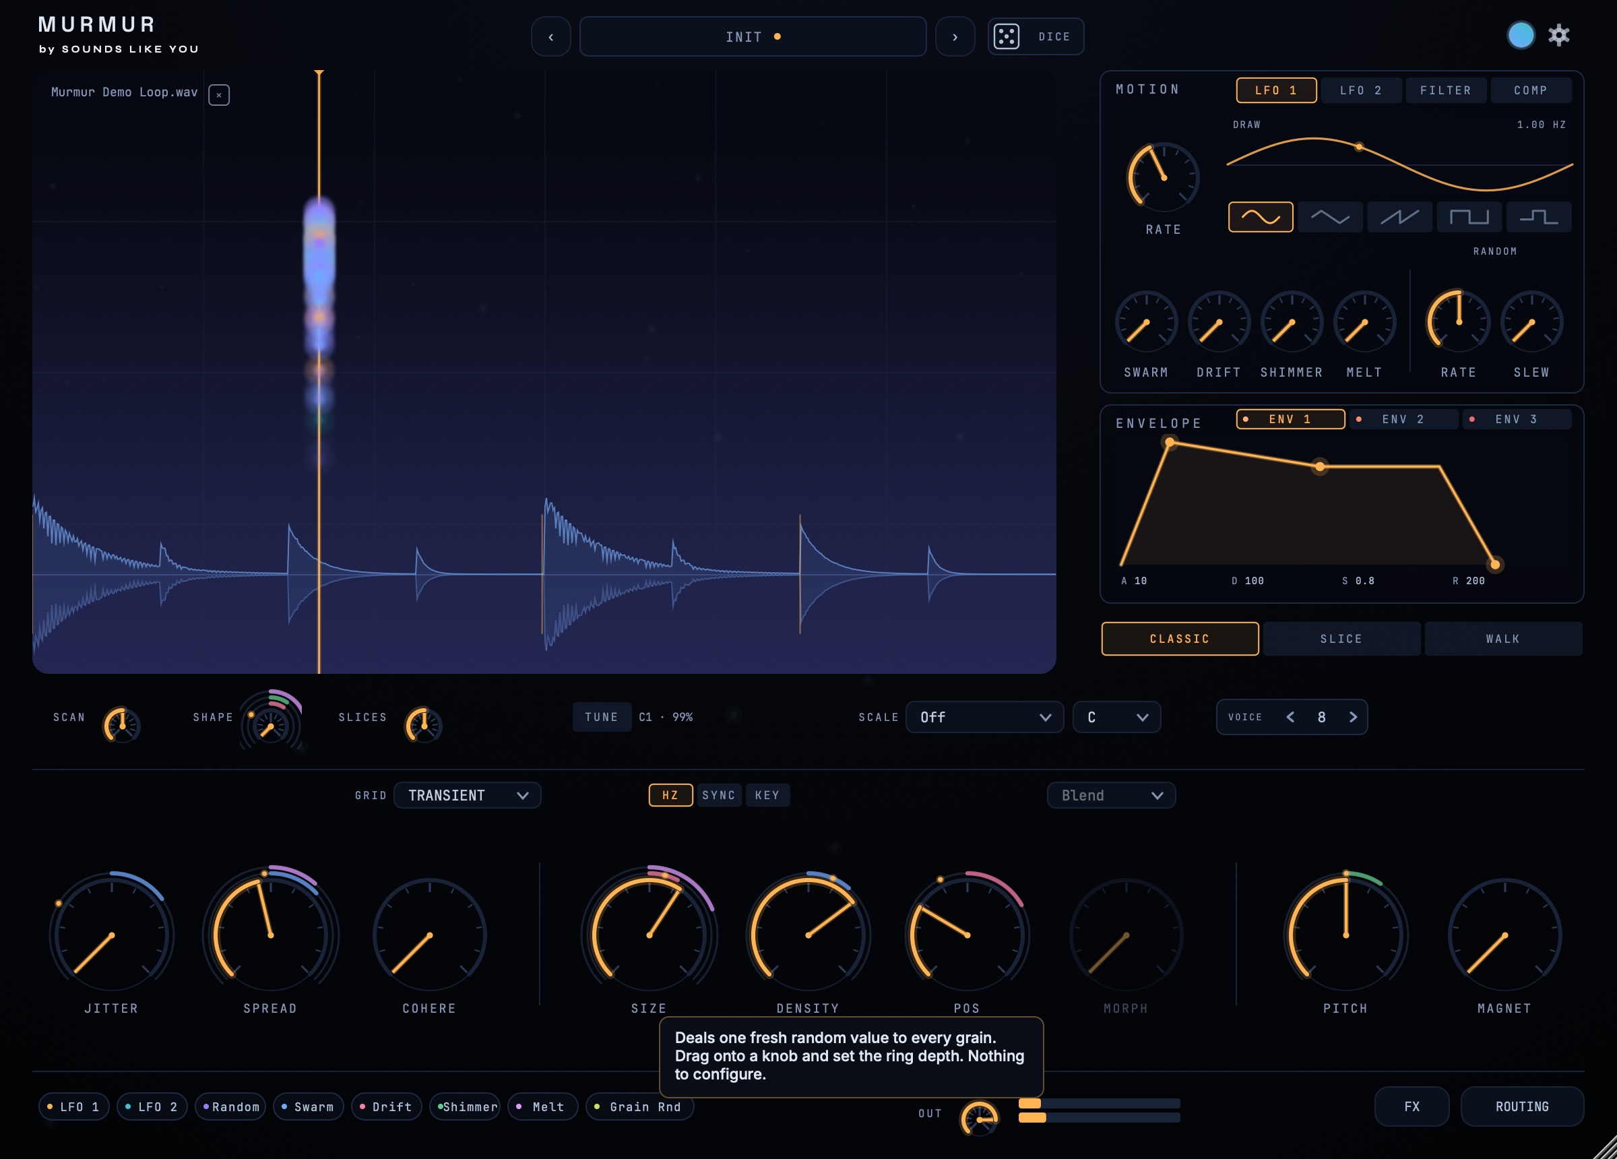Select the Random modulation source chip
1617x1159 pixels.
pyautogui.click(x=230, y=1107)
